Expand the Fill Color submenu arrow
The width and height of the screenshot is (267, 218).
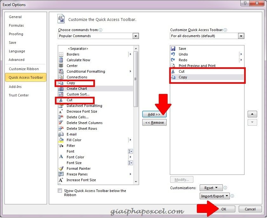[130, 140]
